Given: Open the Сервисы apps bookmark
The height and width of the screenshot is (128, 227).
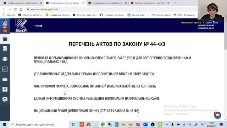Looking at the screenshot, I should click(x=9, y=15).
